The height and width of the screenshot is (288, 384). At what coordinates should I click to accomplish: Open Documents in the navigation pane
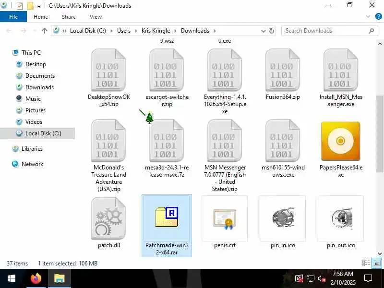tap(40, 76)
